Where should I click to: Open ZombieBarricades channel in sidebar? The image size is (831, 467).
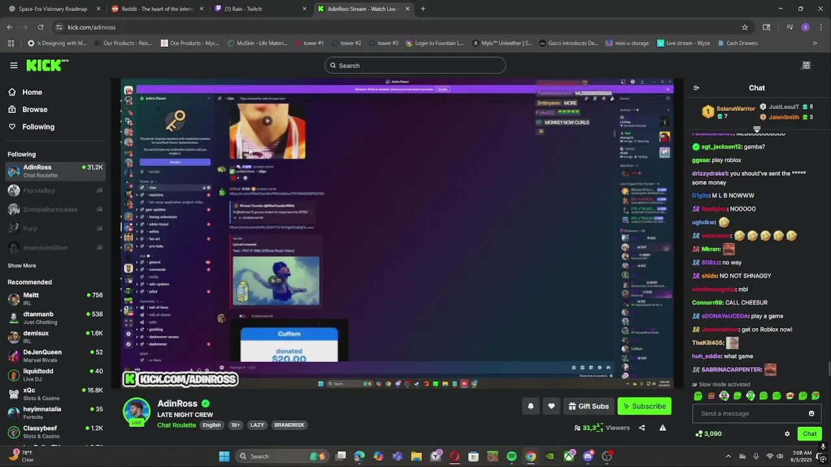(x=55, y=210)
